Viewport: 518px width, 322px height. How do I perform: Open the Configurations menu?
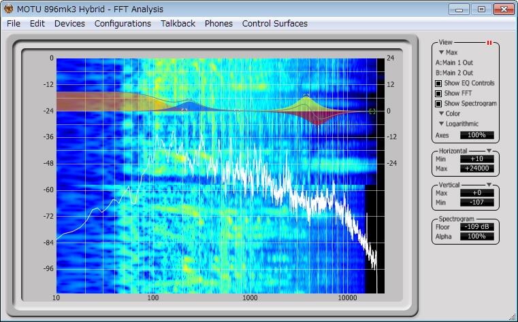[123, 24]
